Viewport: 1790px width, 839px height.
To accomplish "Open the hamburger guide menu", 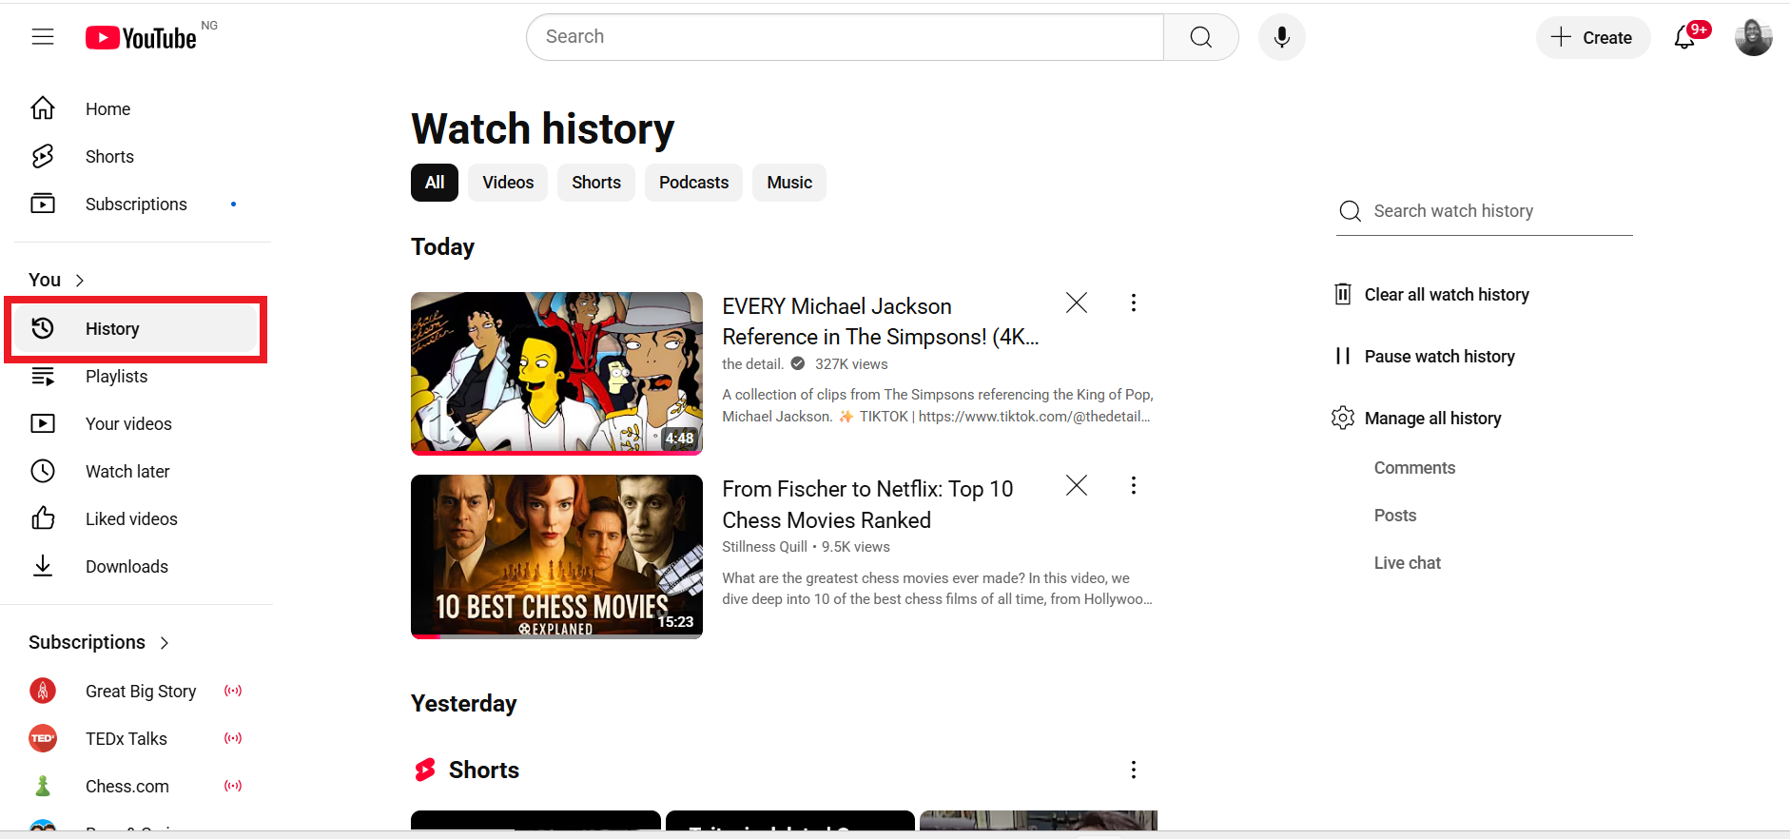I will coord(43,37).
